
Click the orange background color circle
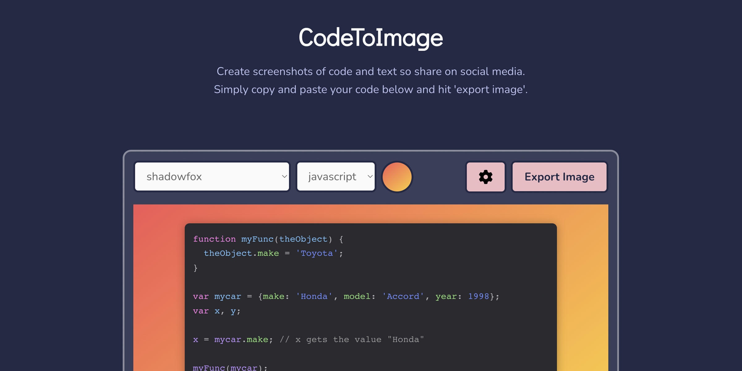397,177
